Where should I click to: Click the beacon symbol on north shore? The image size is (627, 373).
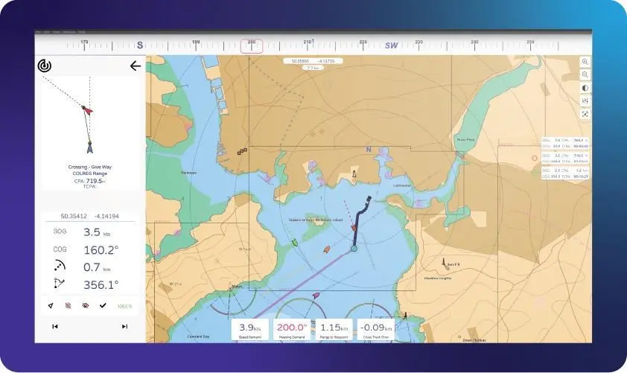click(x=354, y=174)
